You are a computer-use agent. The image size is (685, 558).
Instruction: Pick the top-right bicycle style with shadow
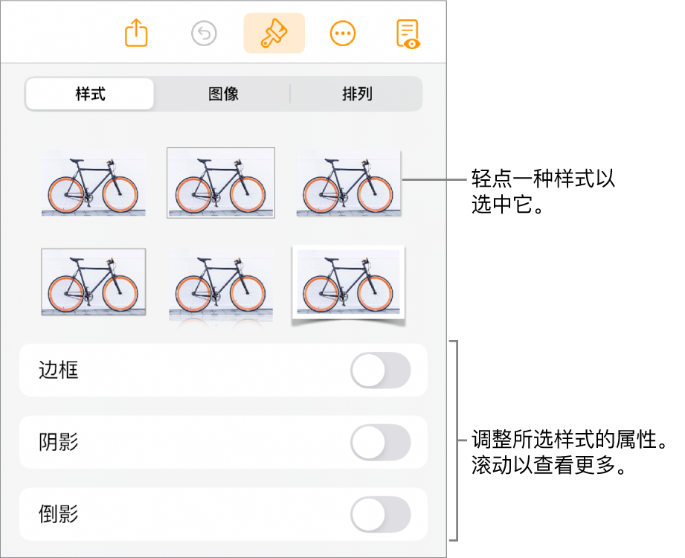pyautogui.click(x=348, y=183)
